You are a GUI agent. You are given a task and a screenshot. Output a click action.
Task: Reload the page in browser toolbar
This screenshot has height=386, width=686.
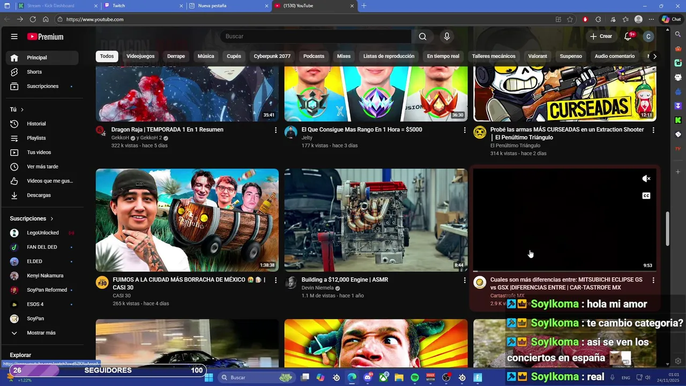(x=33, y=19)
